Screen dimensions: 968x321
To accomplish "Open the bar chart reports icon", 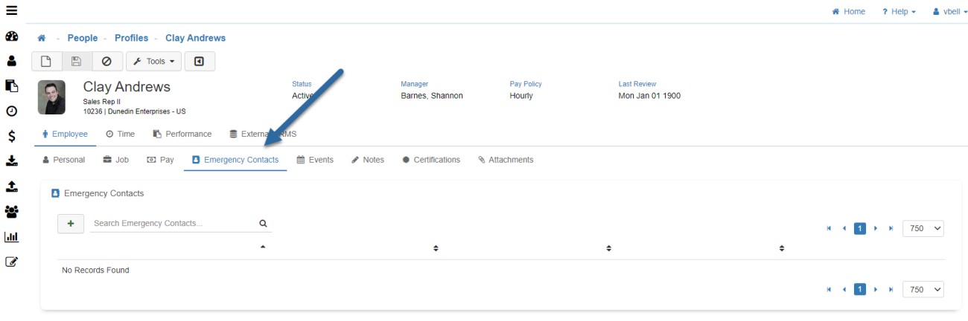I will tap(11, 237).
